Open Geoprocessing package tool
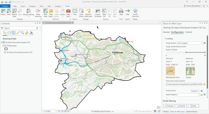The width and height of the screenshot is (209, 114). coord(28,13)
